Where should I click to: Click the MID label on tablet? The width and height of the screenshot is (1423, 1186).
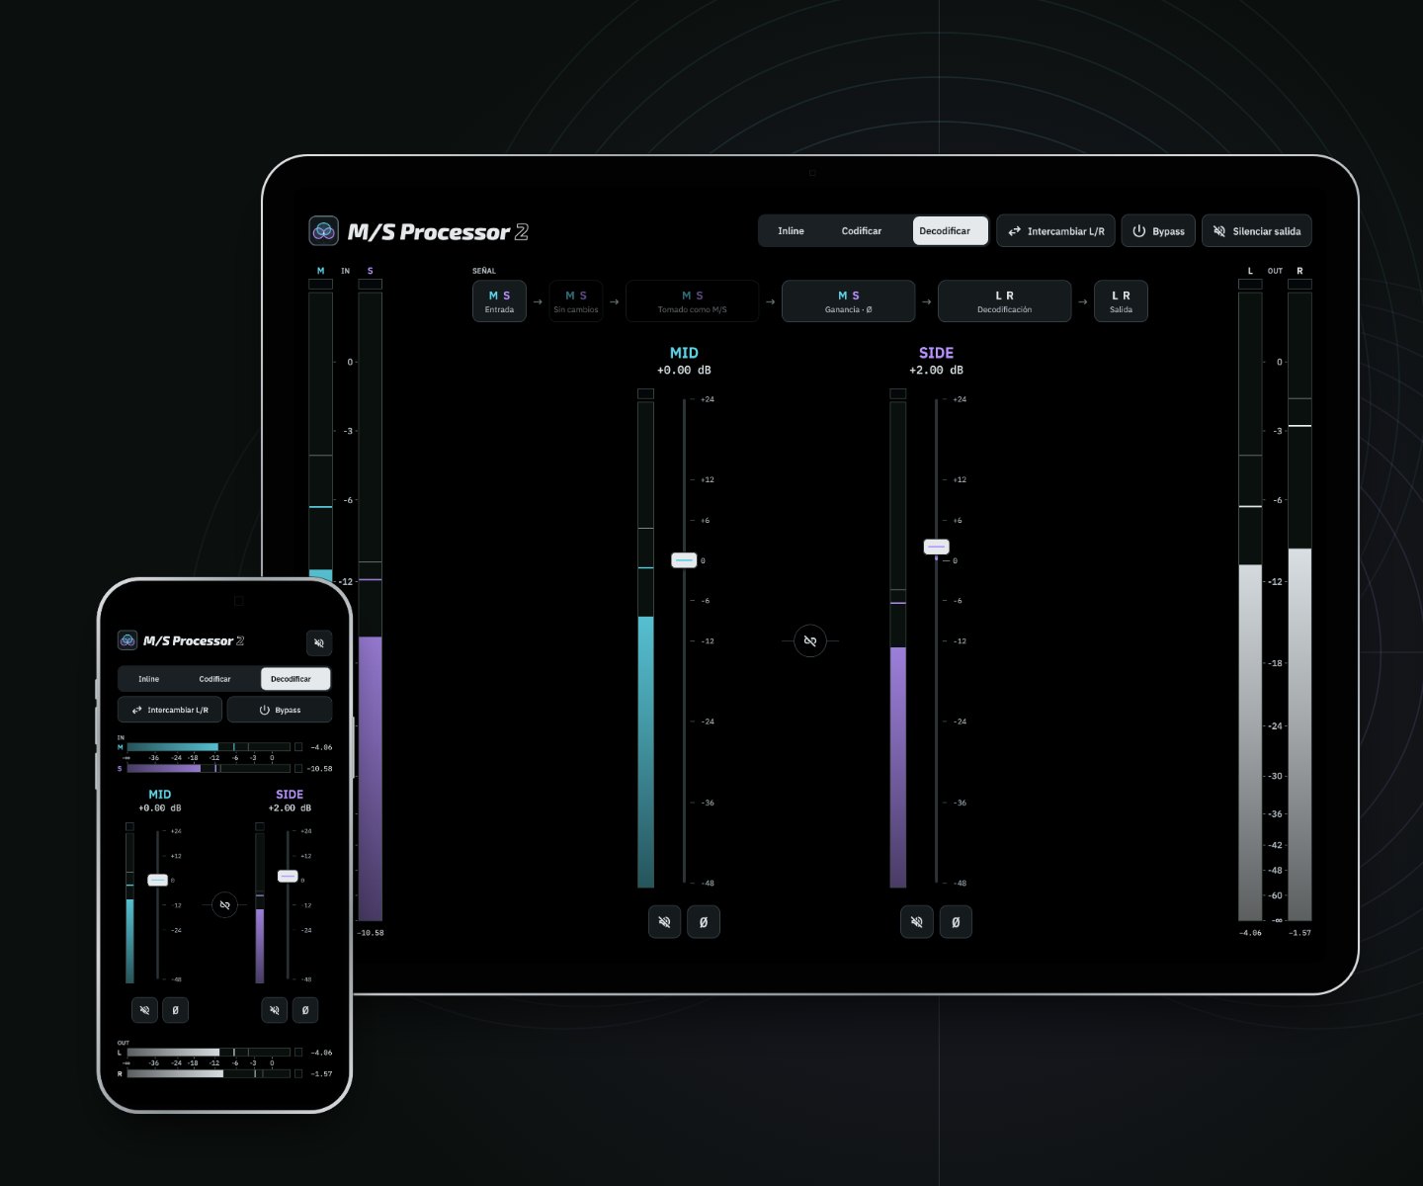tap(684, 353)
